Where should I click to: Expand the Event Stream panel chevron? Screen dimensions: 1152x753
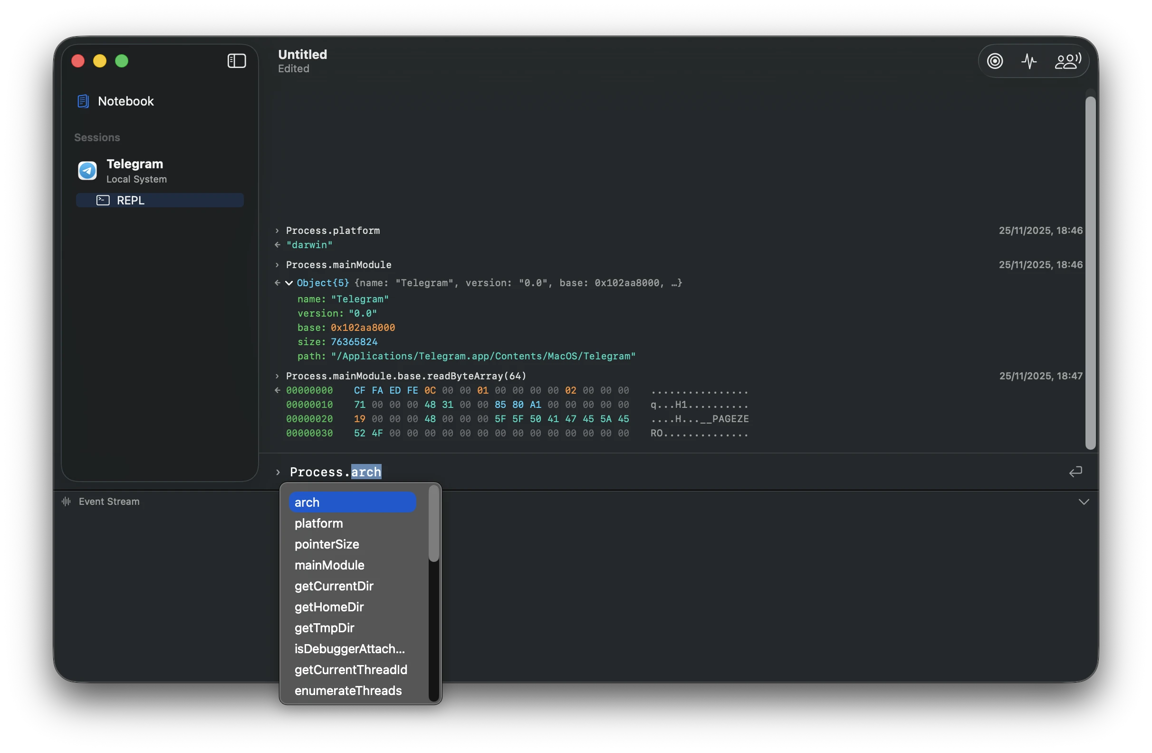pyautogui.click(x=1084, y=502)
